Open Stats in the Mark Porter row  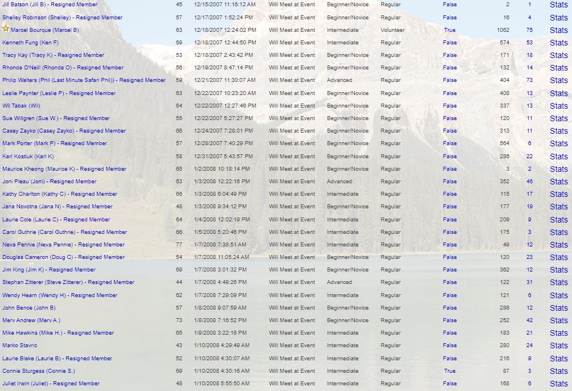[x=558, y=143]
